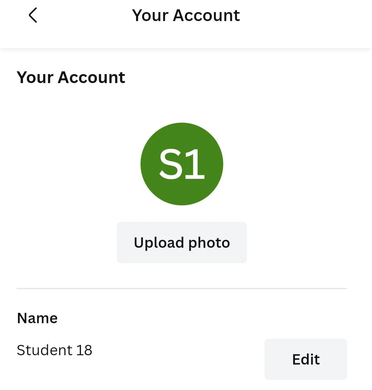Select the green circular profile picture
The image size is (372, 390).
[x=182, y=164]
